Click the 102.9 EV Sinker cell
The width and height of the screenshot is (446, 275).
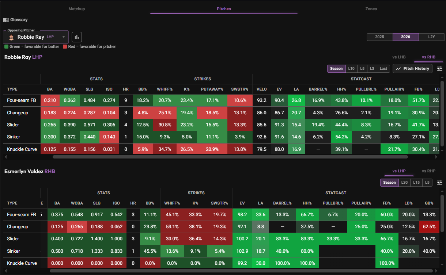tap(243, 251)
